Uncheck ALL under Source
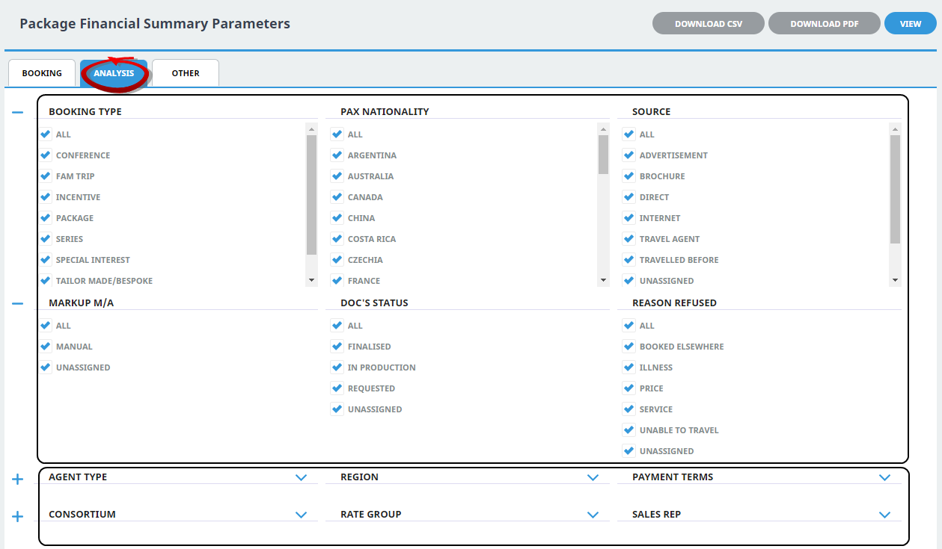Screen dimensions: 942x549 (629, 134)
